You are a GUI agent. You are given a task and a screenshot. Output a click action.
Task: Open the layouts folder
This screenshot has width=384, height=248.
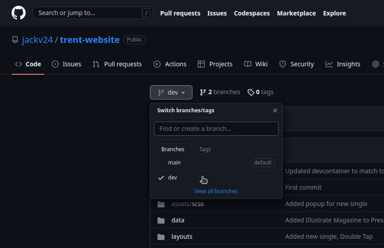pyautogui.click(x=182, y=237)
